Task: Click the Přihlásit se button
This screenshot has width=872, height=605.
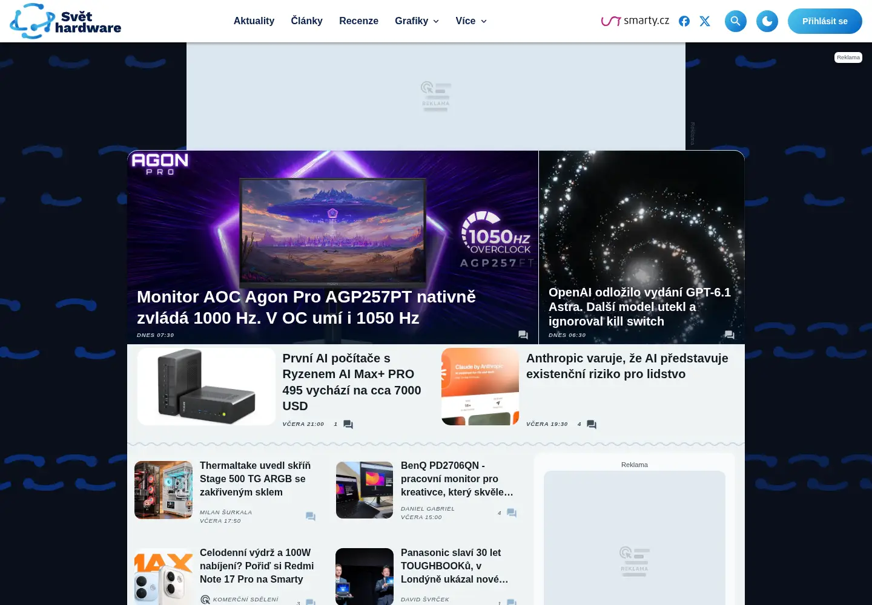Action: (x=825, y=21)
